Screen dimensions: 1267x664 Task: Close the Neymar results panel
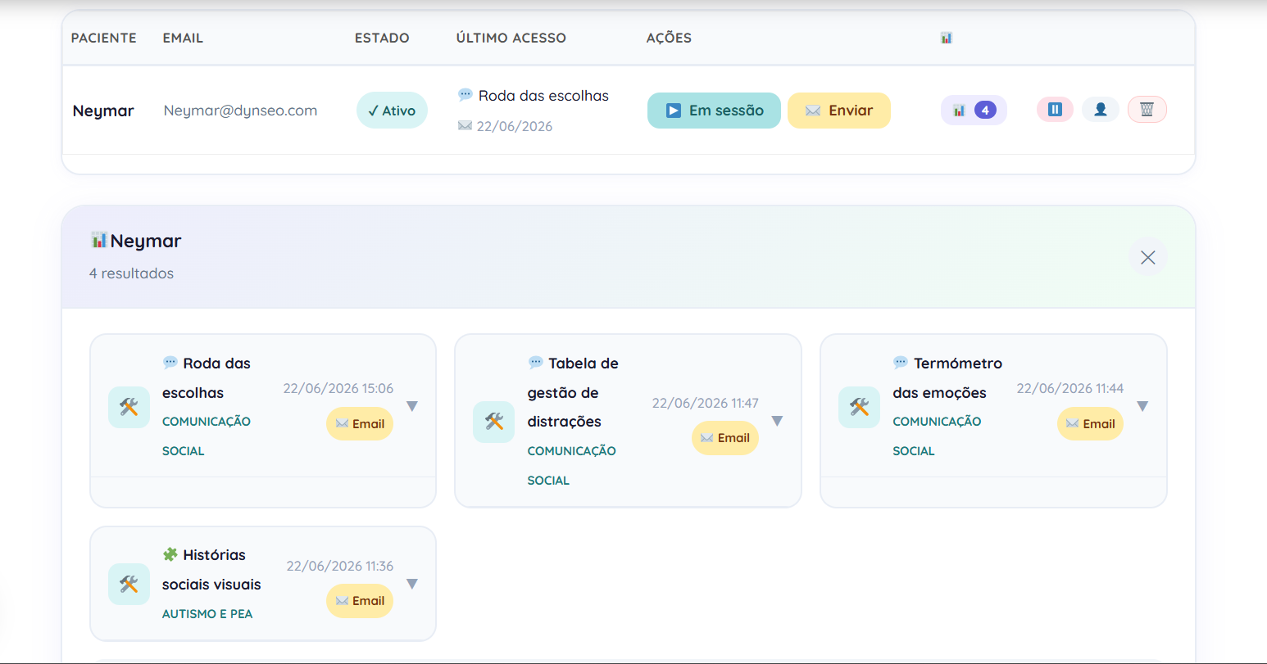tap(1148, 257)
